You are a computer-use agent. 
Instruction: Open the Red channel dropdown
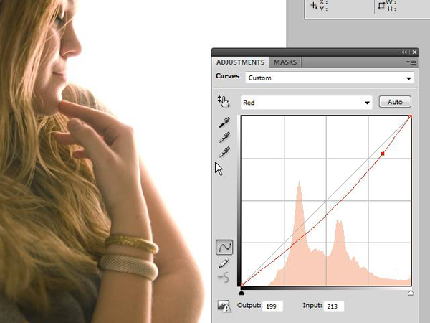(306, 103)
